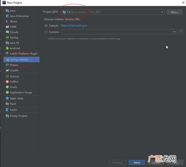The height and width of the screenshot is (167, 186).
Task: Click the Maven 'm' icon
Action: [x=7, y=65]
